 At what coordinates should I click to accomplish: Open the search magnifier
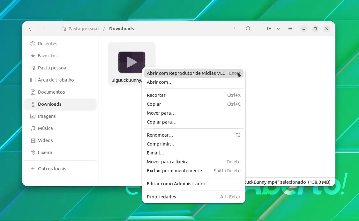coord(248,29)
